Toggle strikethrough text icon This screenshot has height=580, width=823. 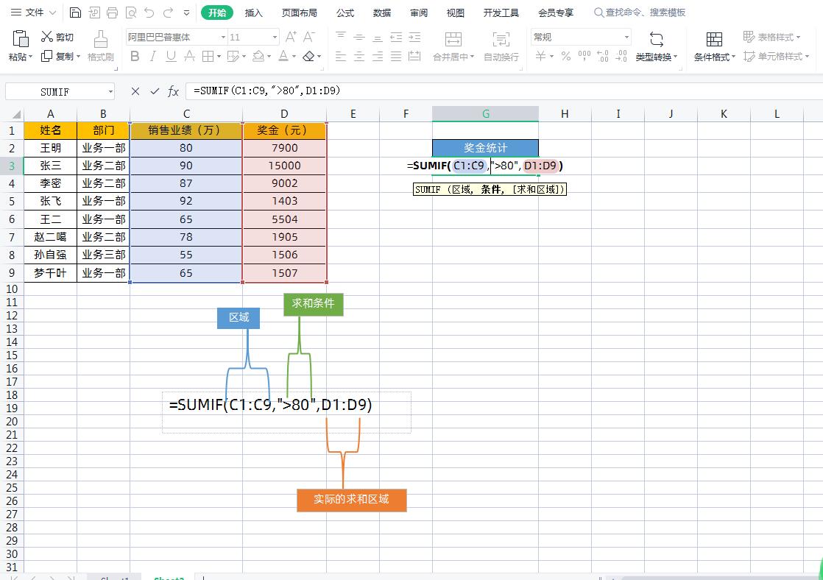click(x=189, y=56)
